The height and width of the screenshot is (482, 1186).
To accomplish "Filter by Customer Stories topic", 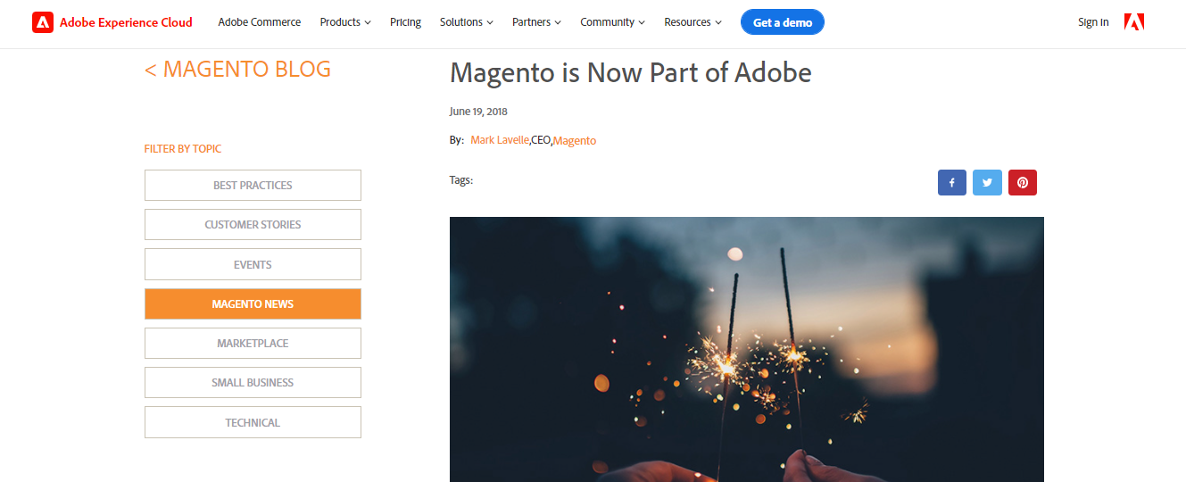I will [x=253, y=225].
